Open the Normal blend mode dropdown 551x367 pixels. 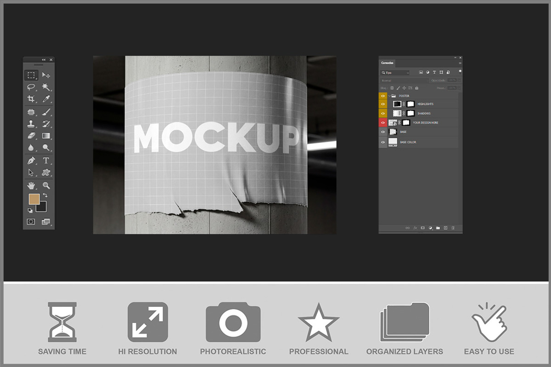click(404, 80)
